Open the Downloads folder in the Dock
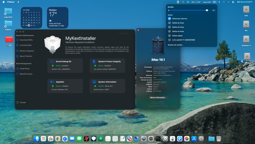255x144 pixels. 211,139
